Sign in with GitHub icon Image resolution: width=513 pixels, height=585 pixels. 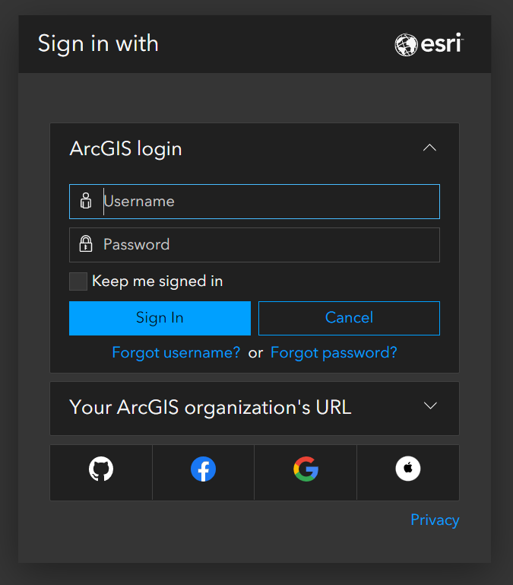pyautogui.click(x=101, y=469)
